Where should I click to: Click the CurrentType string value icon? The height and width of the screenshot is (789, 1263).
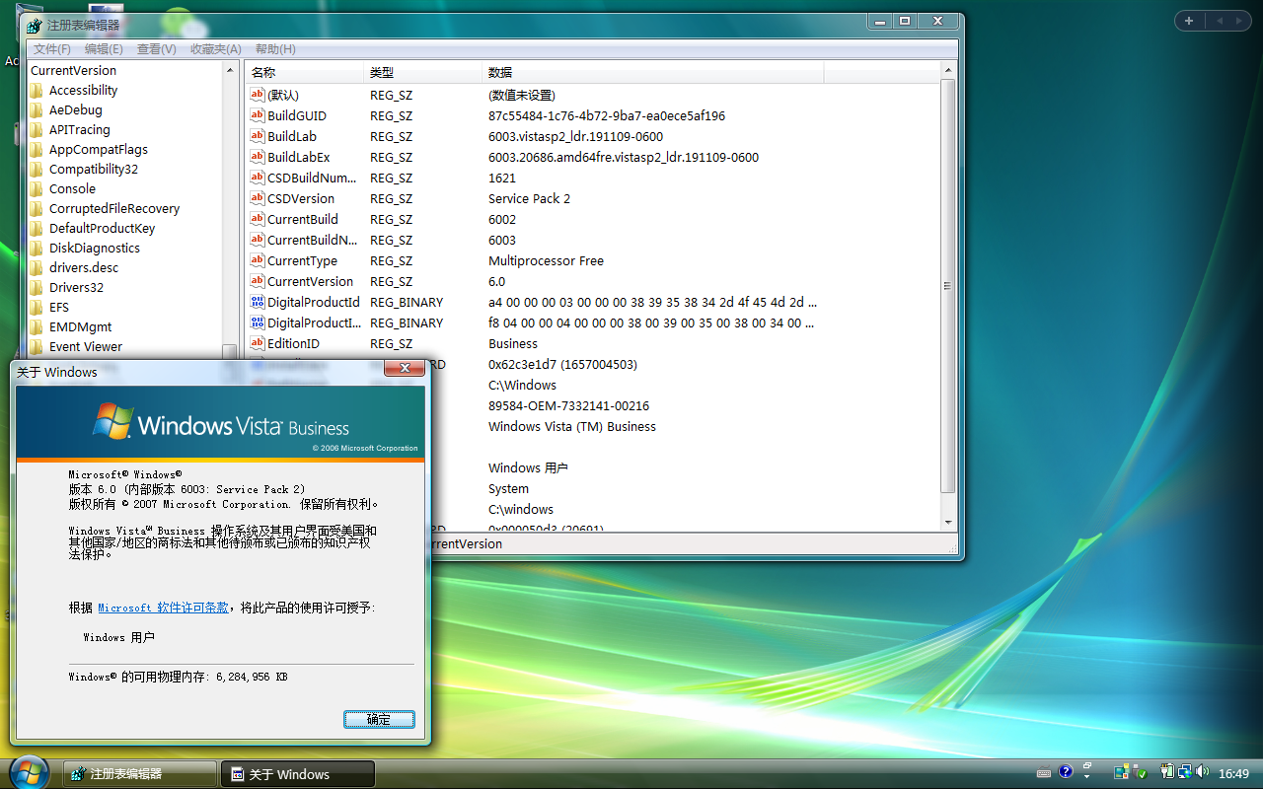pos(258,260)
